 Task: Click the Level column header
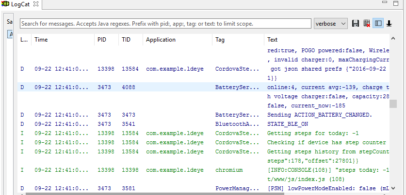pyautogui.click(x=25, y=40)
